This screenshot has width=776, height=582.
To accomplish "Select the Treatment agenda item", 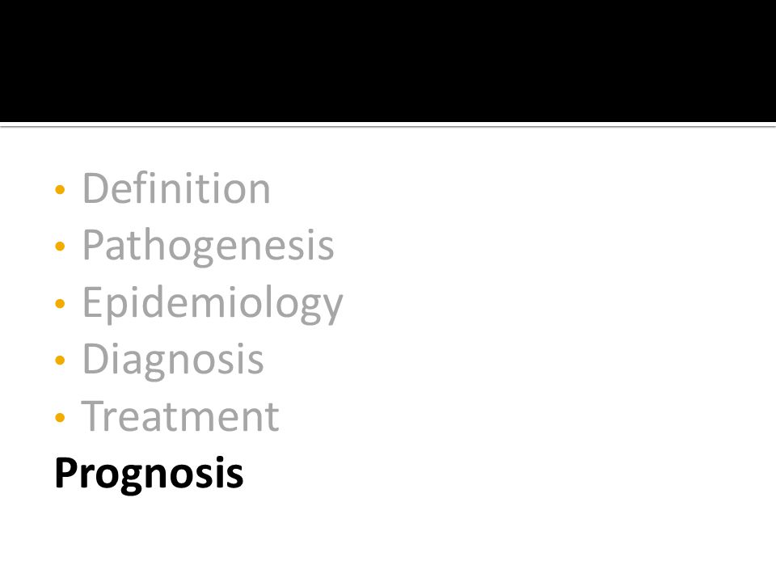I will (x=180, y=416).
